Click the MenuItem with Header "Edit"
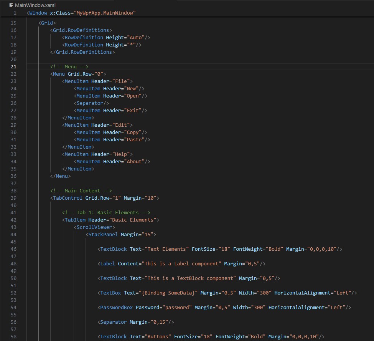This screenshot has width=374, height=341. (x=97, y=125)
